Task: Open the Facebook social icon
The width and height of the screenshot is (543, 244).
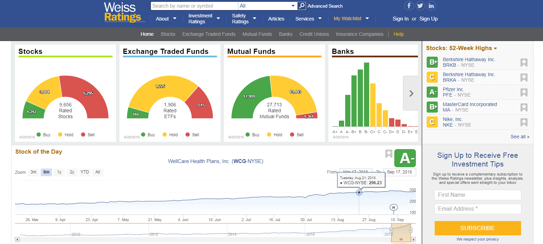Action: [409, 6]
